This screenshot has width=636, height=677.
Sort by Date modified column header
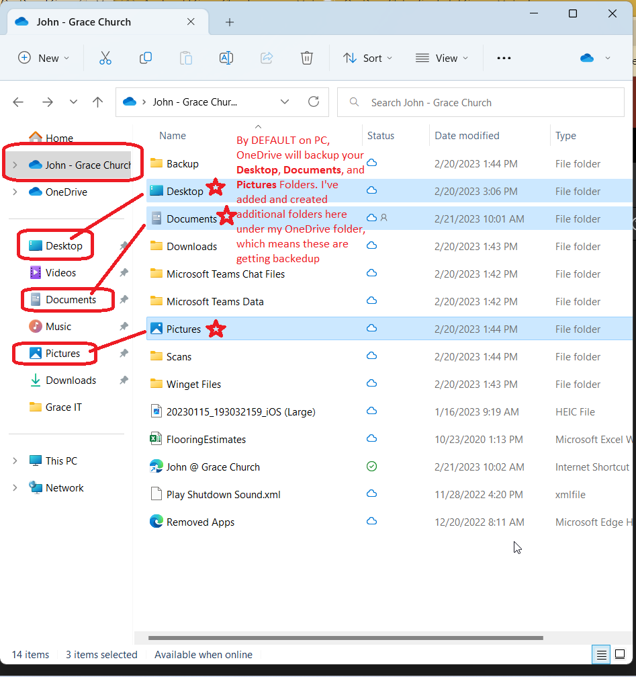(467, 136)
